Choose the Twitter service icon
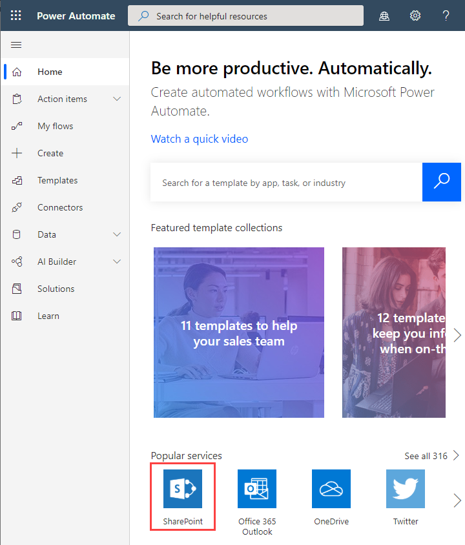 coord(406,489)
